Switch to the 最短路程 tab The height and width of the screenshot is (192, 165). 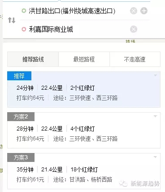(84, 59)
